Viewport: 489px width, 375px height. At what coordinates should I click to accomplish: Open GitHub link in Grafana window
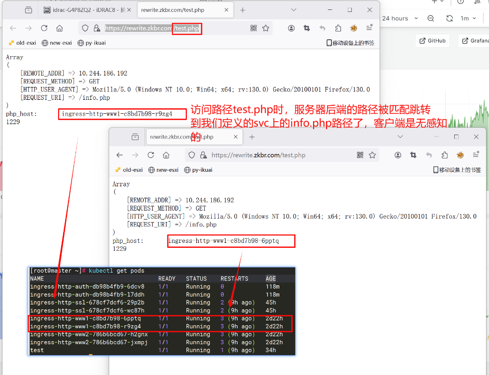pos(432,41)
